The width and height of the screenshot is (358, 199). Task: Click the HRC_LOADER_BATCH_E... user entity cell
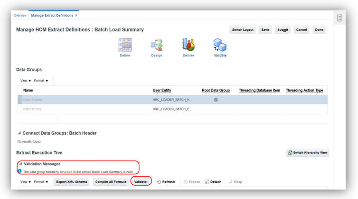pos(172,109)
